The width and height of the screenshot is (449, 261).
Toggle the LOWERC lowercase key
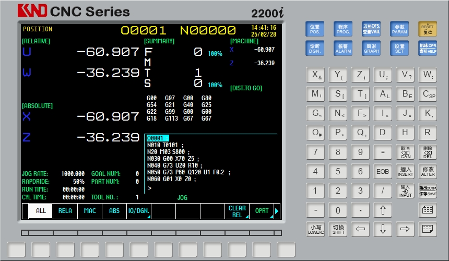[x=315, y=229]
